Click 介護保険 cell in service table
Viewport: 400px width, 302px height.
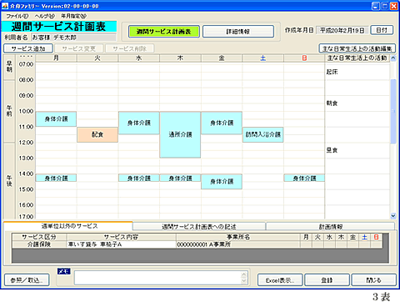click(x=39, y=244)
